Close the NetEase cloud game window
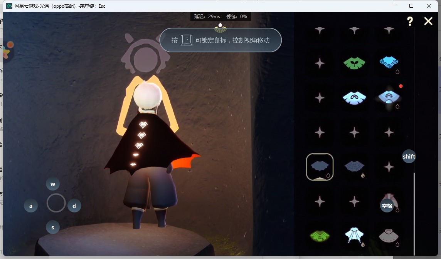441x259 pixels. point(429,6)
